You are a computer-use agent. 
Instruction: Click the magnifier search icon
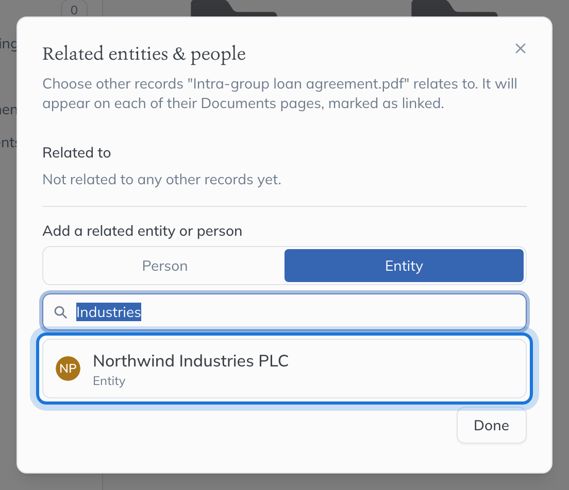[x=61, y=312]
